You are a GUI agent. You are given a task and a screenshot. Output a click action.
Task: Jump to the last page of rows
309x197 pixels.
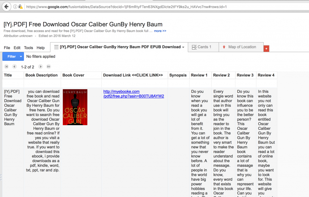[x=49, y=66]
